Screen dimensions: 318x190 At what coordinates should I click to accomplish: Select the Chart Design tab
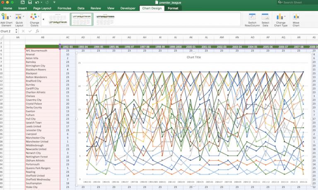tap(152, 8)
